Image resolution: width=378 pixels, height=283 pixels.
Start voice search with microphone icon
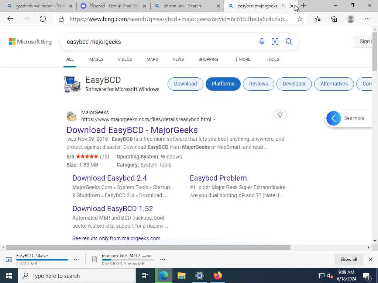point(262,42)
